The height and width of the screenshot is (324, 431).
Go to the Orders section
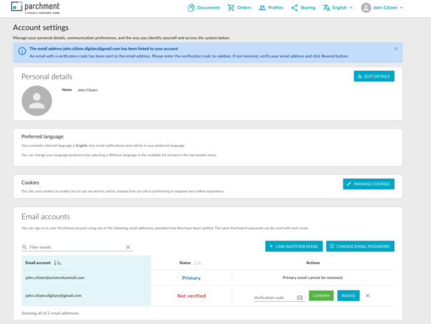pyautogui.click(x=239, y=7)
